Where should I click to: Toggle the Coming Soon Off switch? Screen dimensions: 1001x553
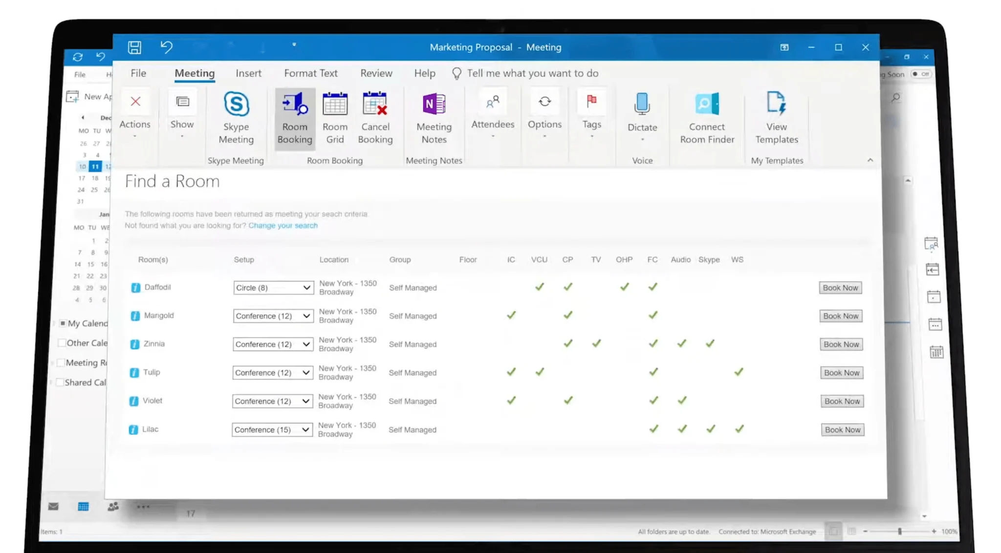tap(921, 74)
